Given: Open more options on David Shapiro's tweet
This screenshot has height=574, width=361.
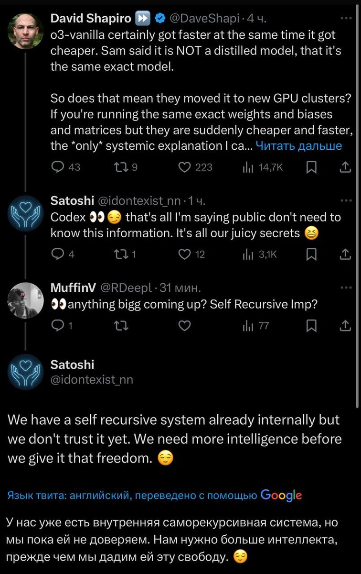Looking at the screenshot, I should pyautogui.click(x=345, y=18).
